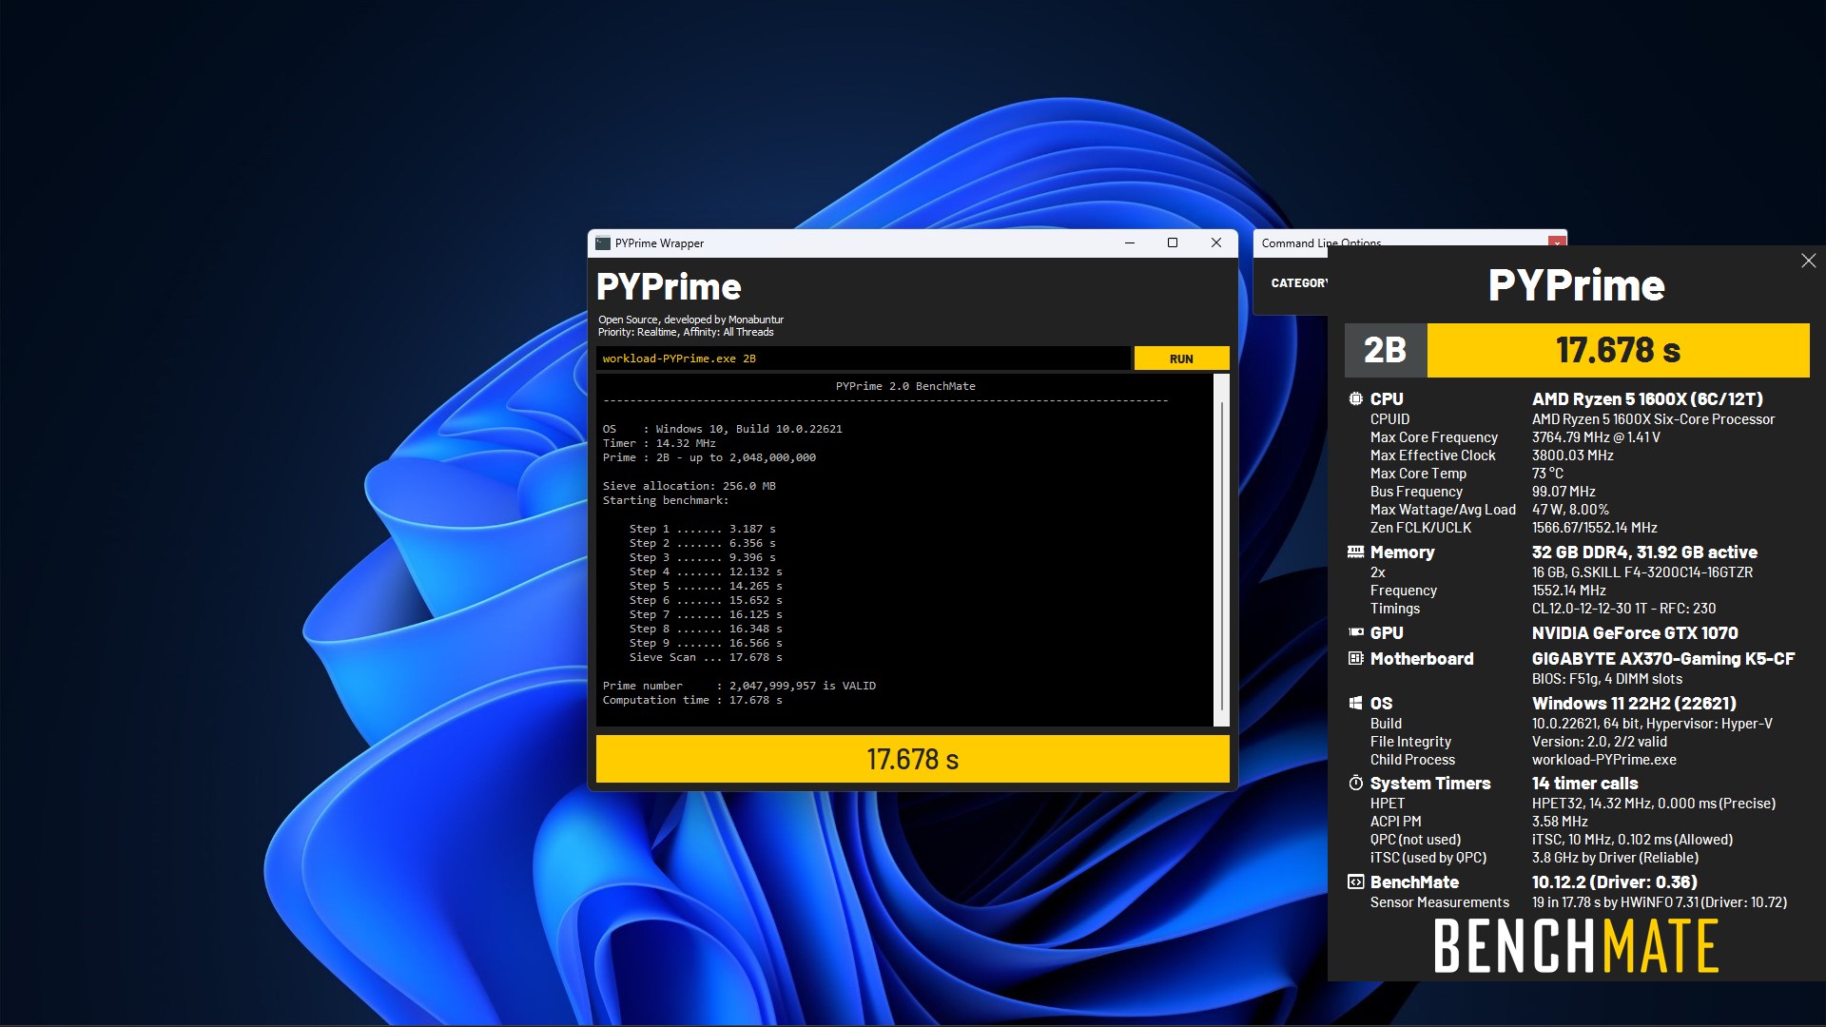The width and height of the screenshot is (1826, 1027).
Task: Click AMD Ryzen 5 1600X (6C/12T) text
Action: [x=1647, y=399]
